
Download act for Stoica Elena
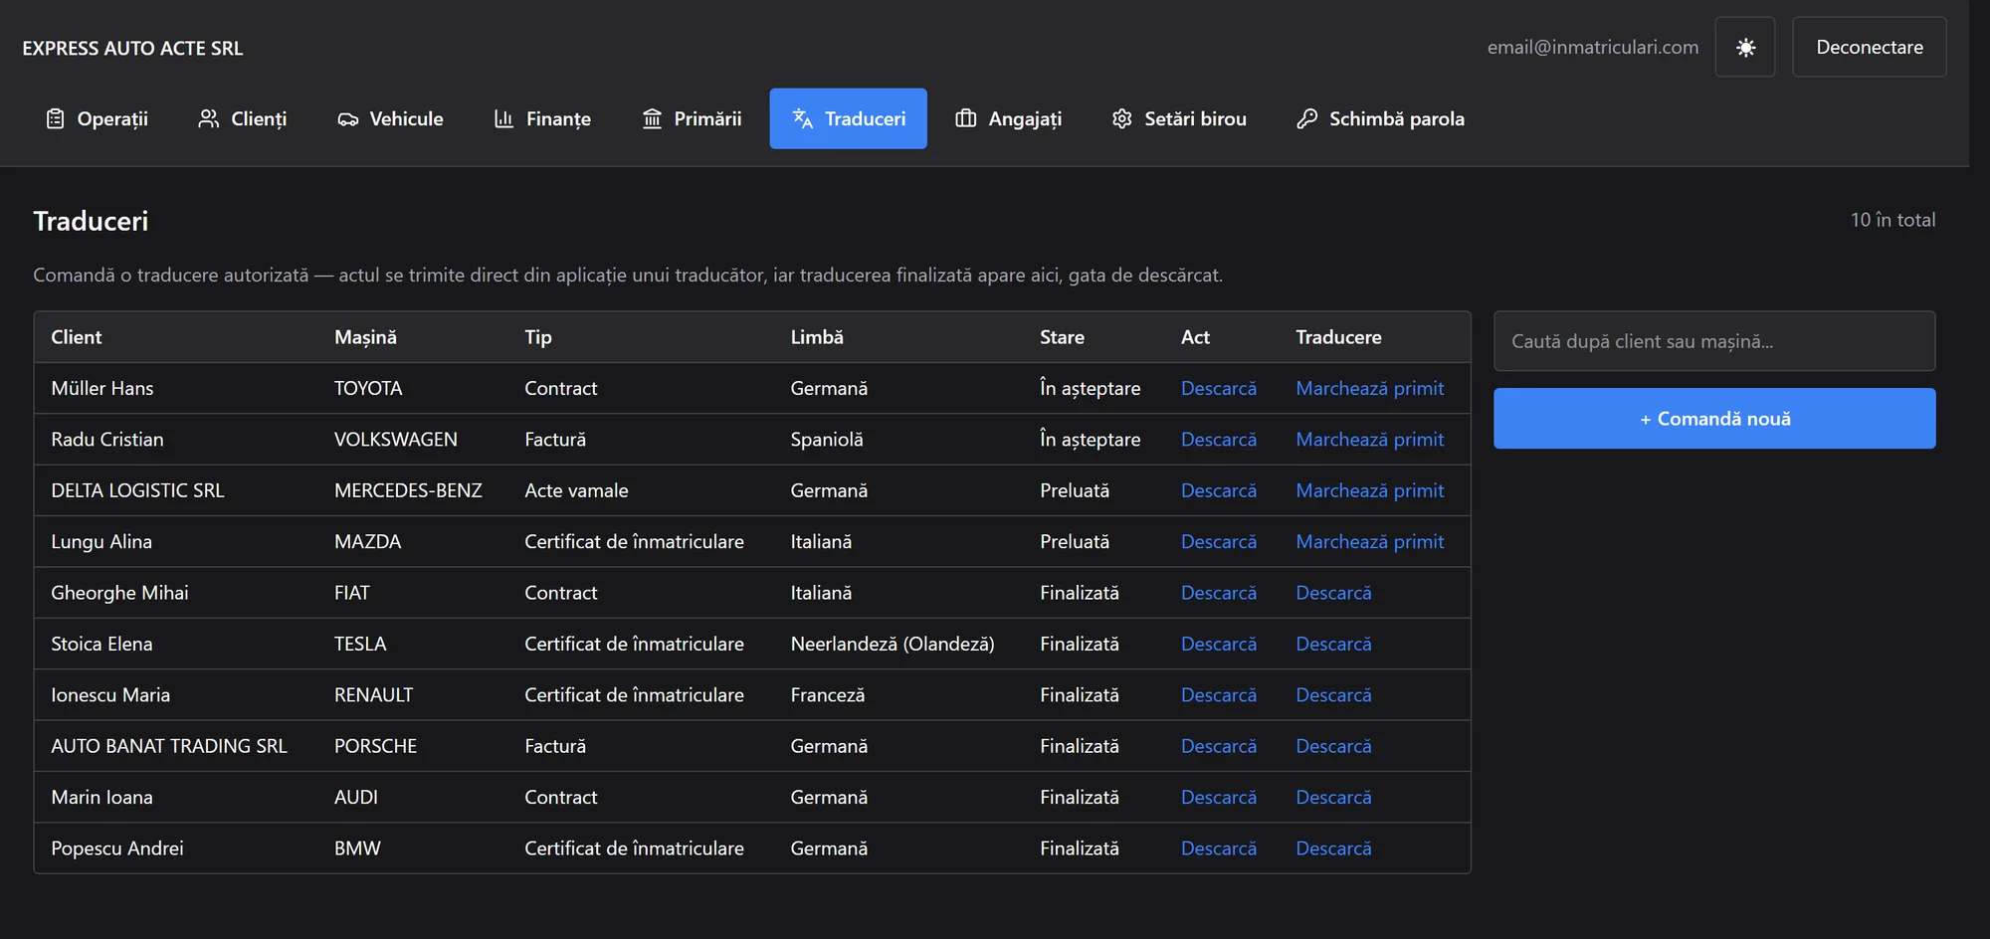coord(1218,644)
